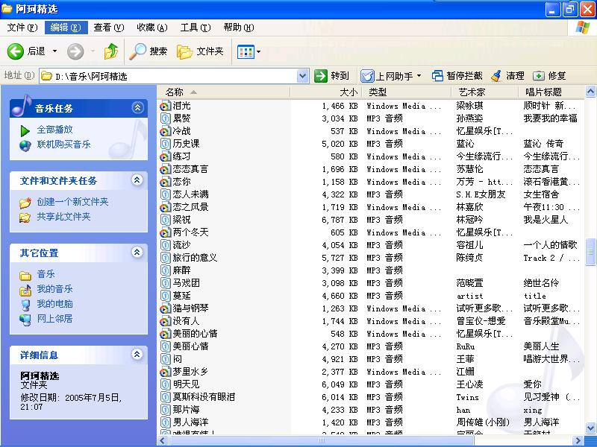597x447 pixels.
Task: Collapse the 音乐任务 panel
Action: coord(137,108)
